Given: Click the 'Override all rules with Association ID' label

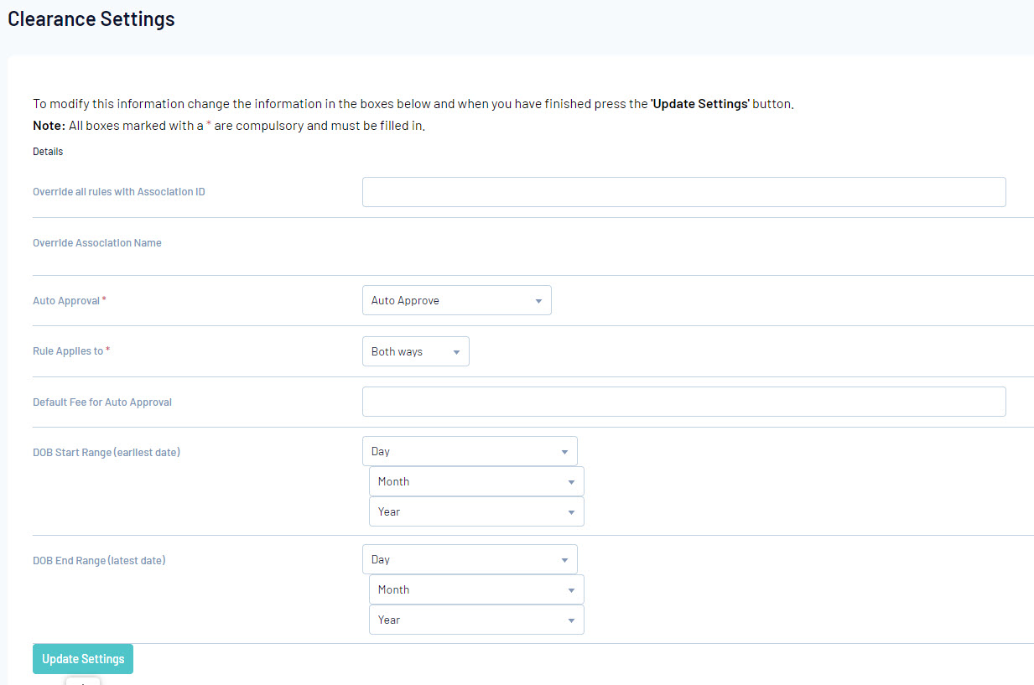Looking at the screenshot, I should [119, 192].
